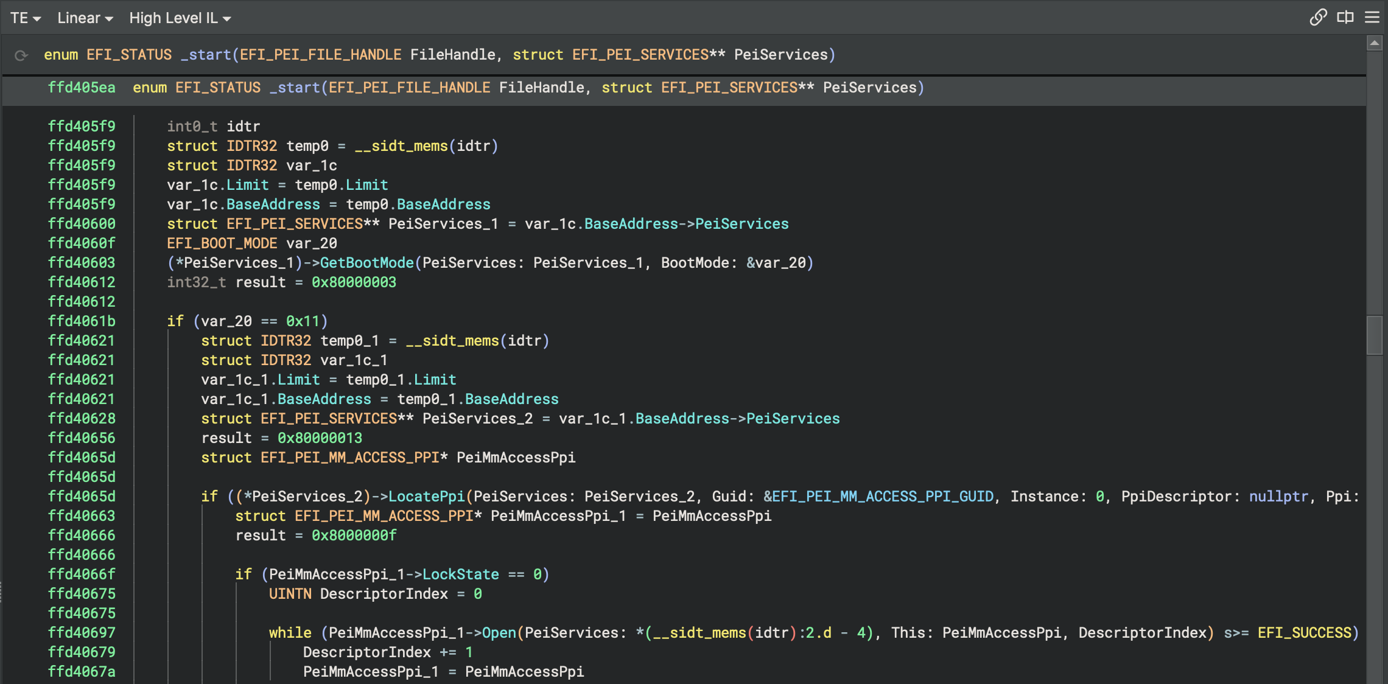Open the Linear view mode dropdown
1388x684 pixels.
point(85,18)
